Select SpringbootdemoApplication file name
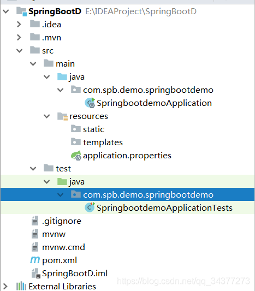Viewport: 255px width, 291px height. pyautogui.click(x=154, y=103)
